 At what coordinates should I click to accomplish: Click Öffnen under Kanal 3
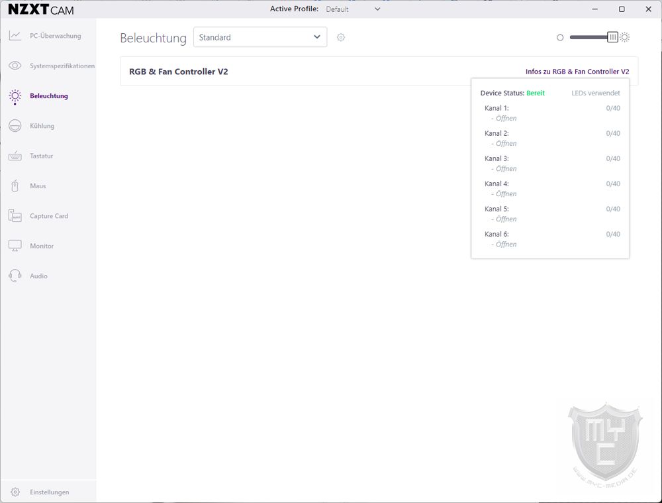pyautogui.click(x=506, y=168)
